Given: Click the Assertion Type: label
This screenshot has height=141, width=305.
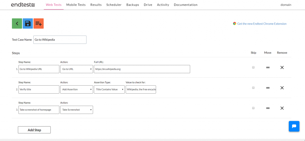Looking at the screenshot, I should (102, 82).
